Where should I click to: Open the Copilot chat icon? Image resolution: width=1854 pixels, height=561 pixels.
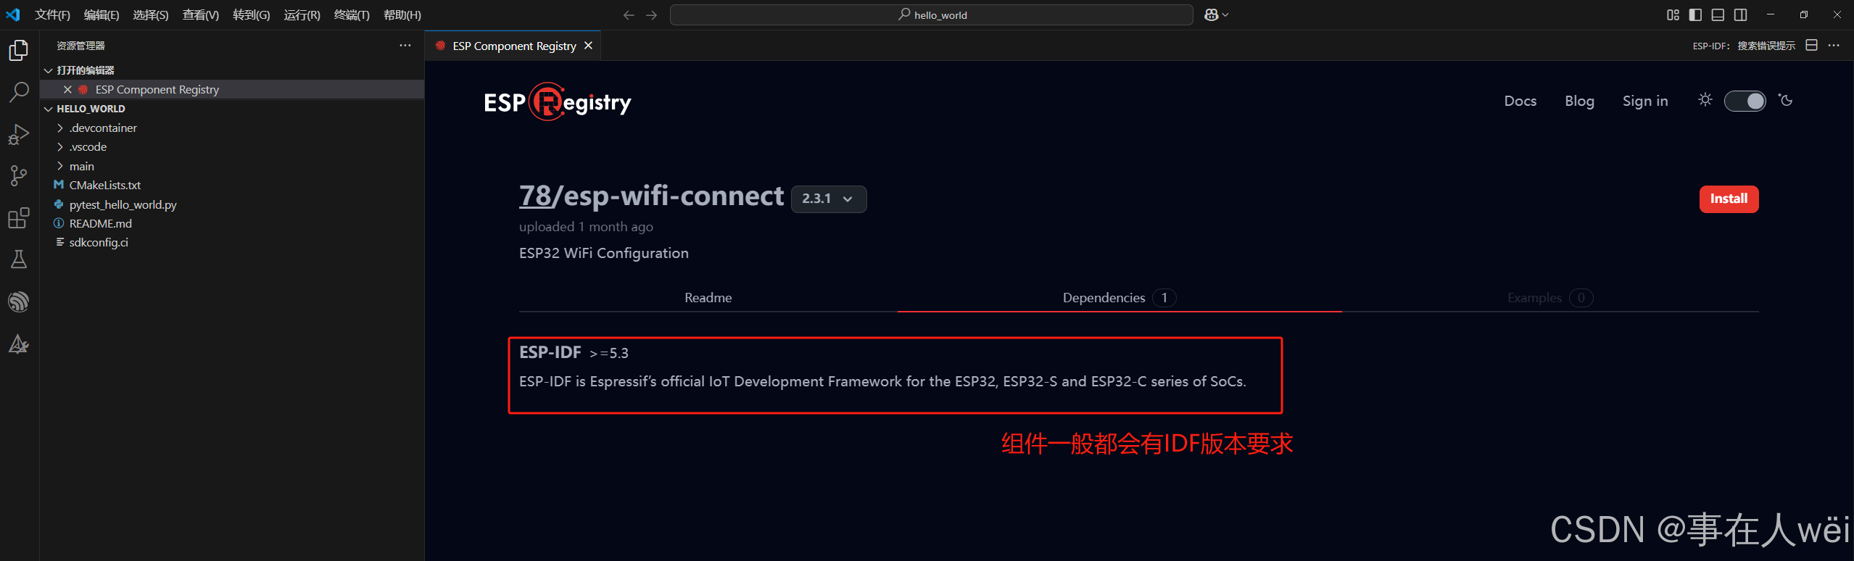pos(1211,14)
